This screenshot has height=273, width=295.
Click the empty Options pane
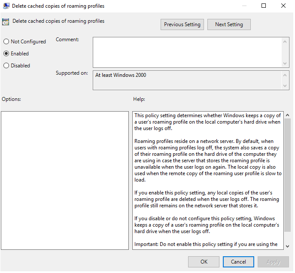coord(65,180)
